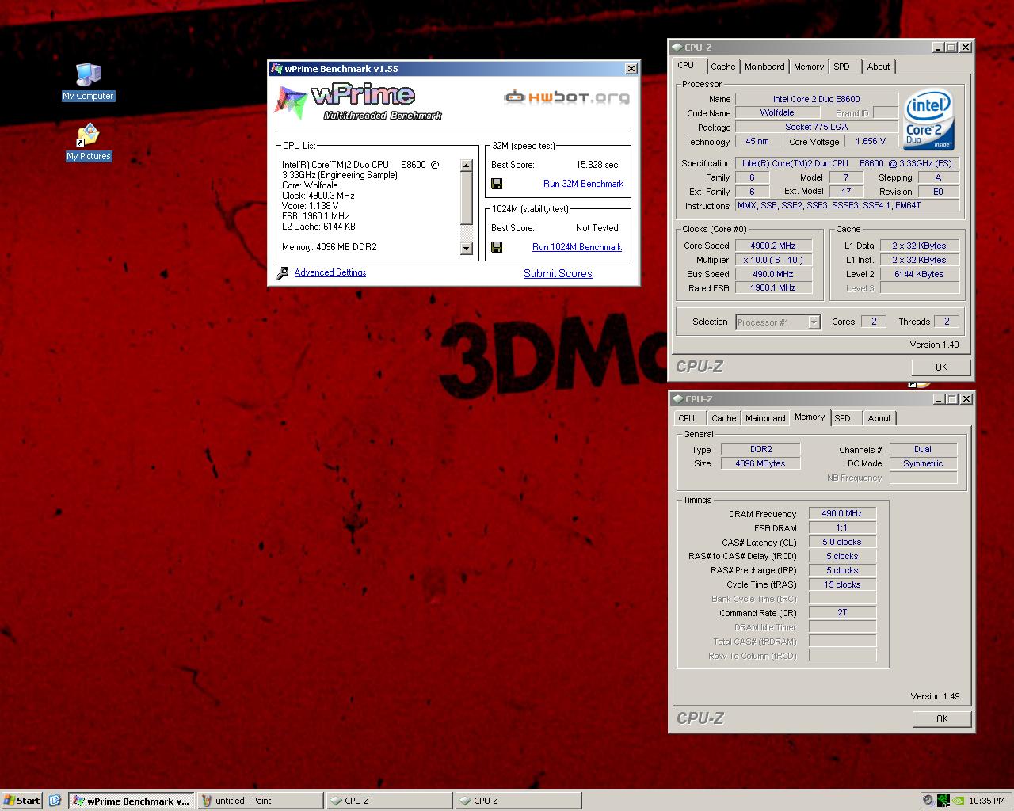Screen dimensions: 1014x811
Task: Click Vcore: 1.138 V line in CPU List
Action: point(311,206)
